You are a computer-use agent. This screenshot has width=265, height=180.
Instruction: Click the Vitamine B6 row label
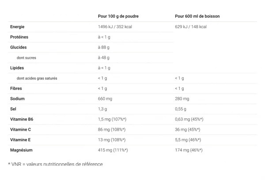(21, 119)
